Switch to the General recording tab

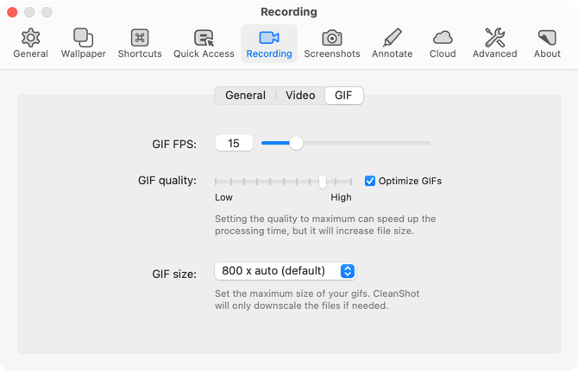click(245, 96)
